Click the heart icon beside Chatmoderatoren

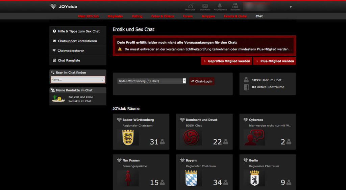tap(54, 51)
